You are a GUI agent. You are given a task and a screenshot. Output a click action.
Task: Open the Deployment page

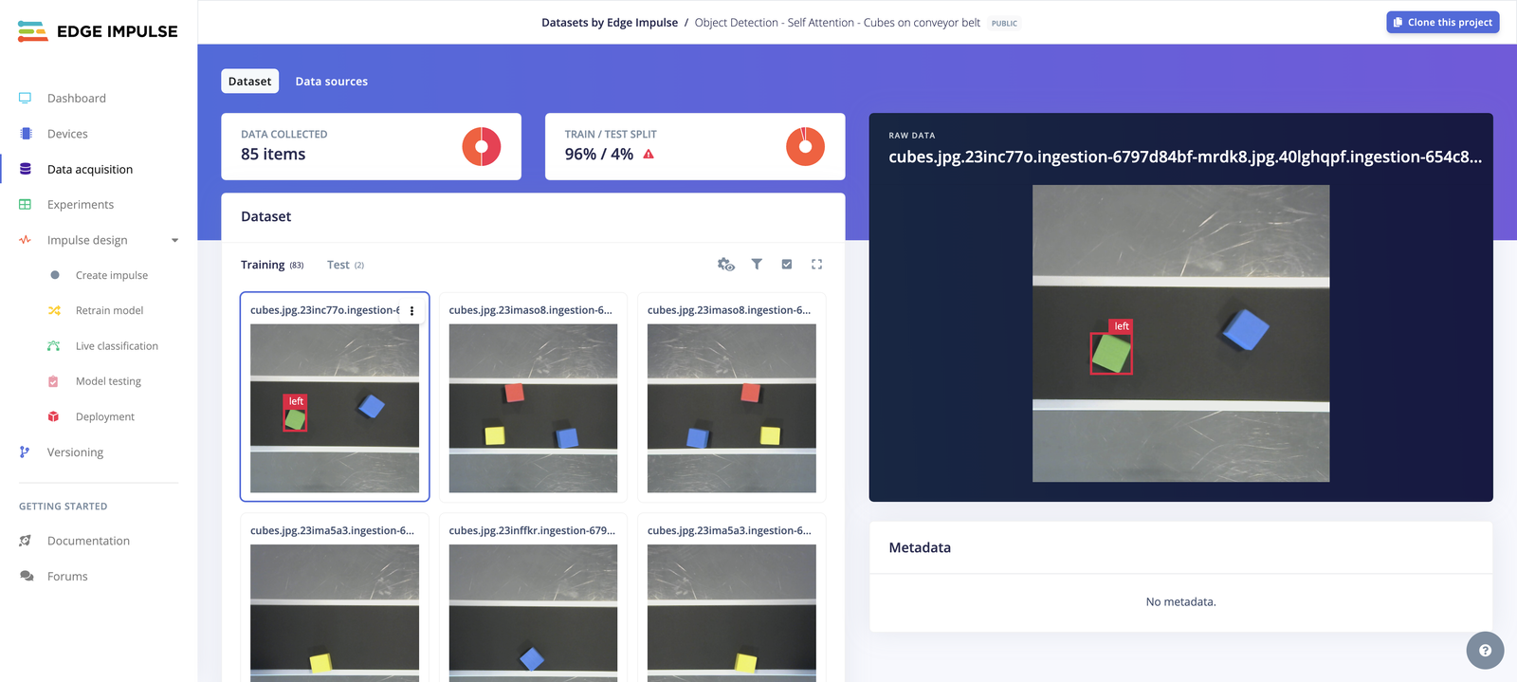click(105, 417)
